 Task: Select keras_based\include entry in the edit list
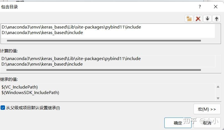point(42,33)
